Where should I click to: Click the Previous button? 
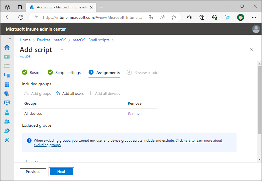click(33, 172)
